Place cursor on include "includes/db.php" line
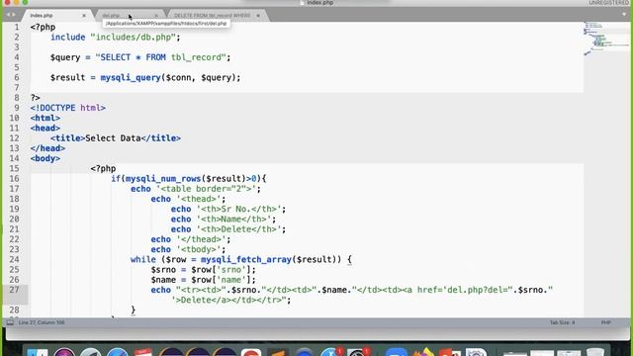 tap(115, 38)
